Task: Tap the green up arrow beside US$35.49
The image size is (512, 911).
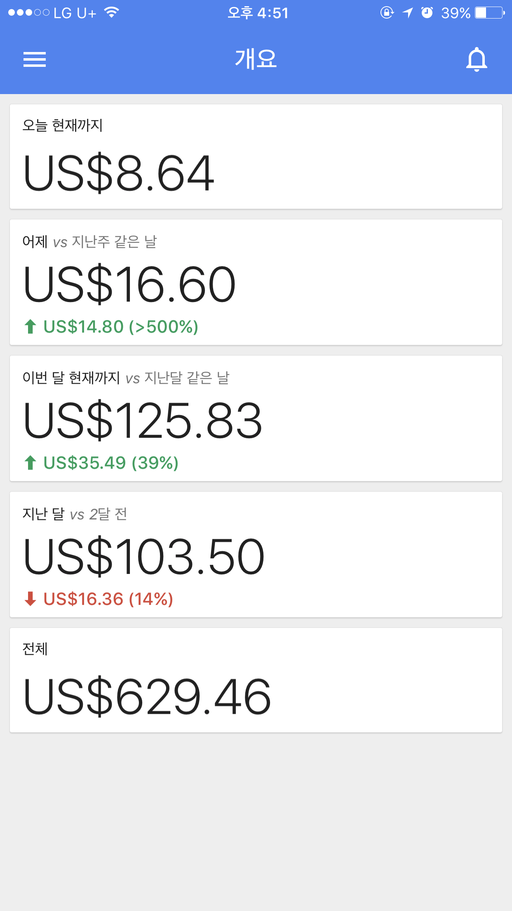Action: click(30, 463)
